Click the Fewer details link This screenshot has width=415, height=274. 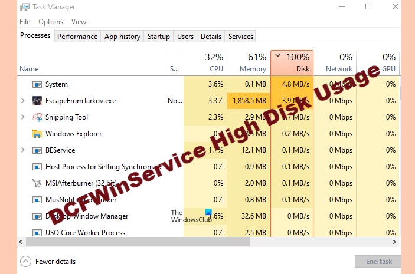[x=55, y=262]
